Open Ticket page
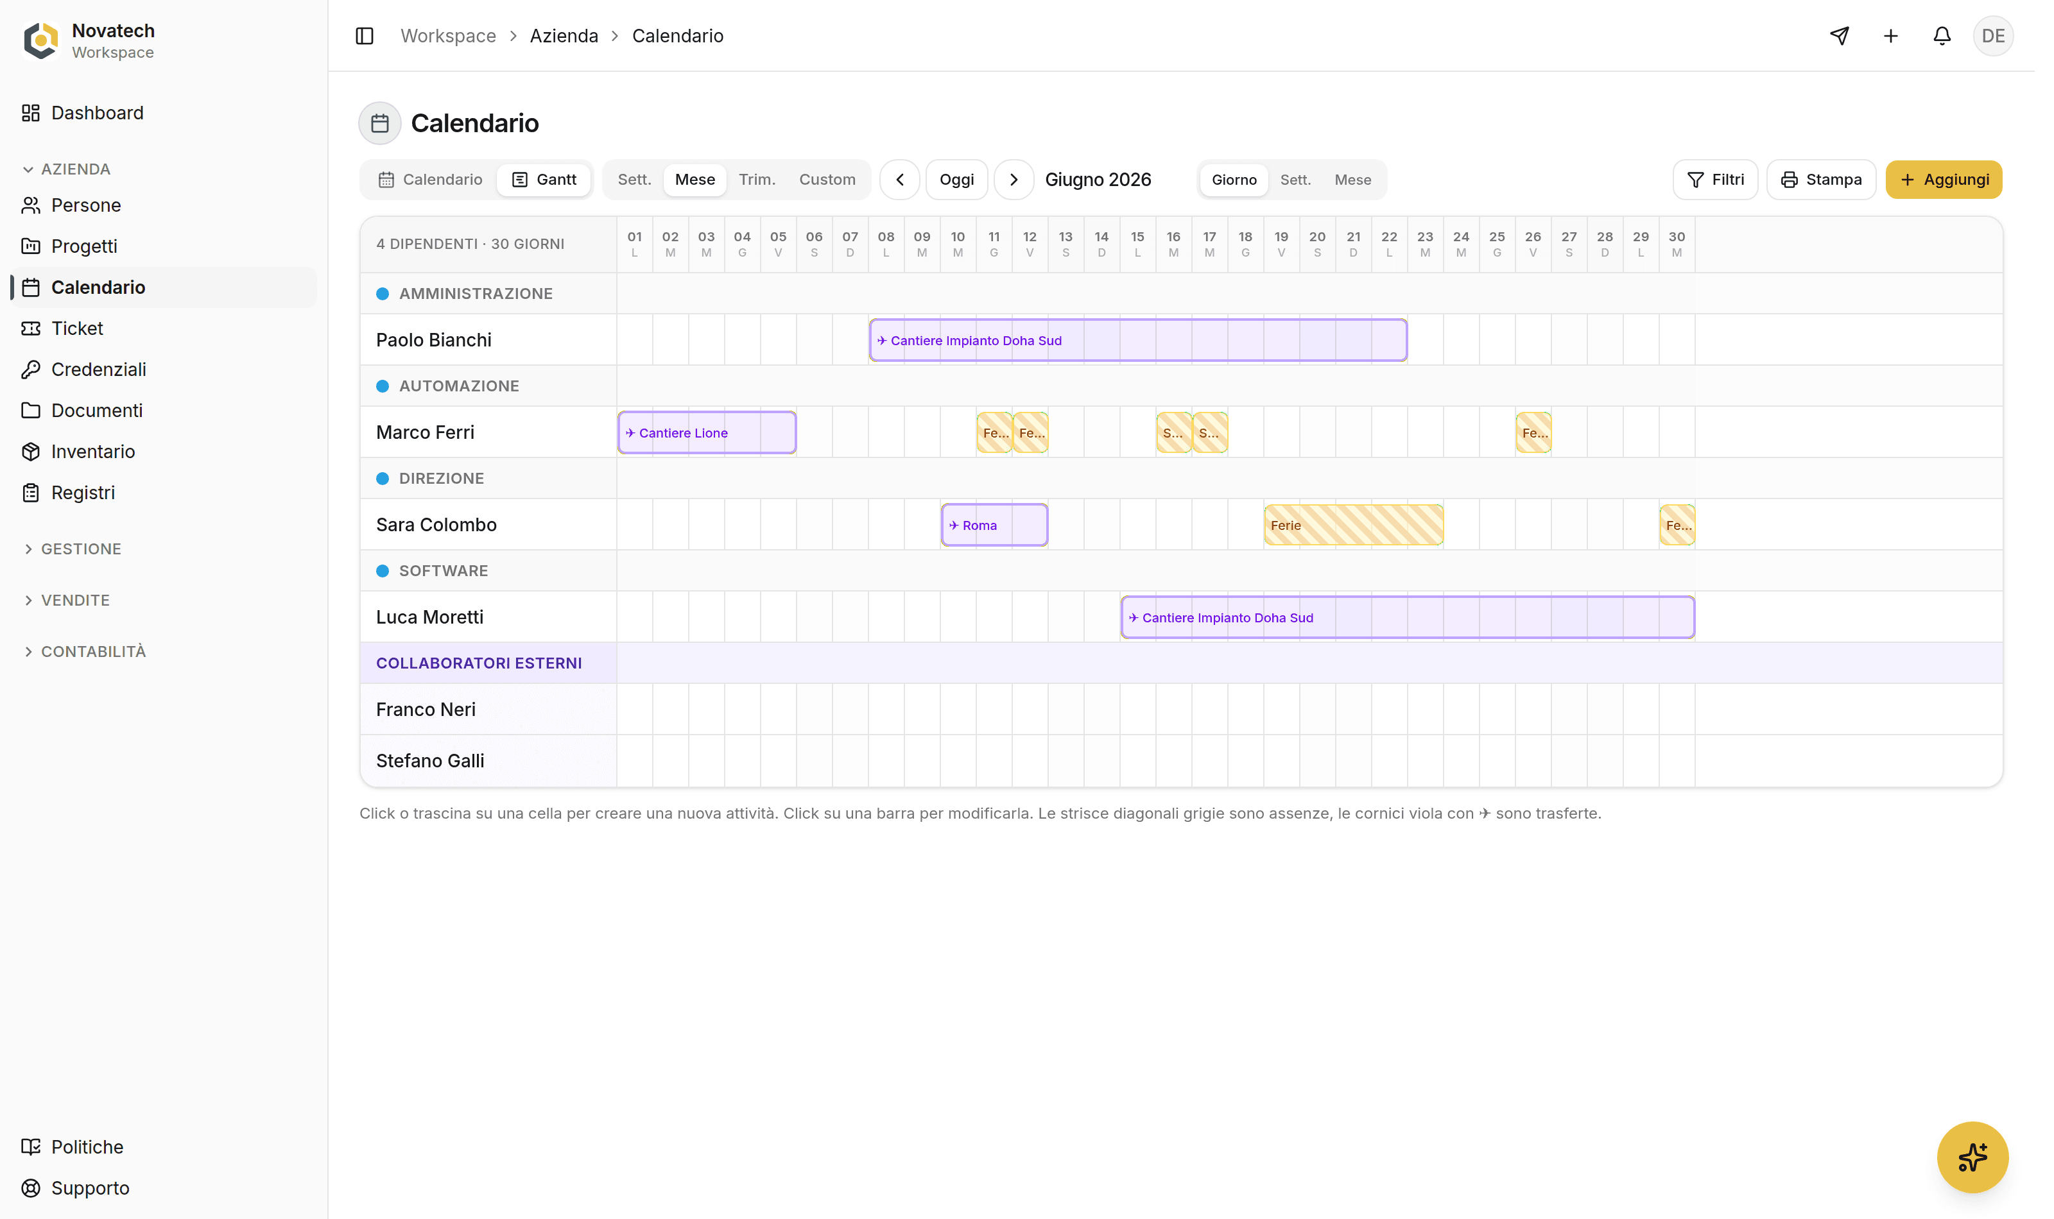This screenshot has width=2054, height=1219. click(x=164, y=328)
